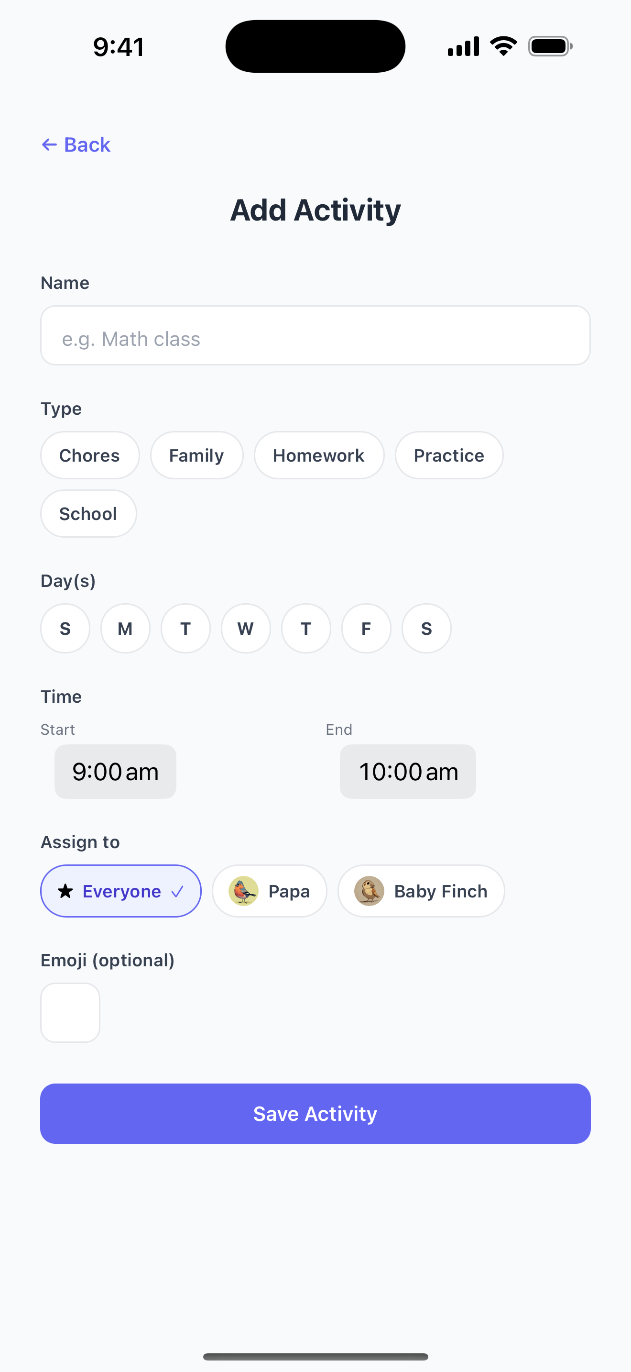This screenshot has height=1372, width=631.
Task: Click the star icon next to Everyone
Action: coord(65,891)
